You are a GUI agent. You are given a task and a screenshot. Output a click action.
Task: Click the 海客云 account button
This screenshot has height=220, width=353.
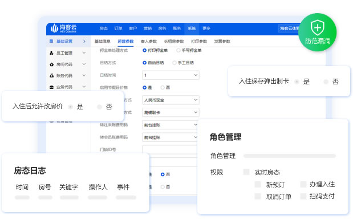(289, 28)
